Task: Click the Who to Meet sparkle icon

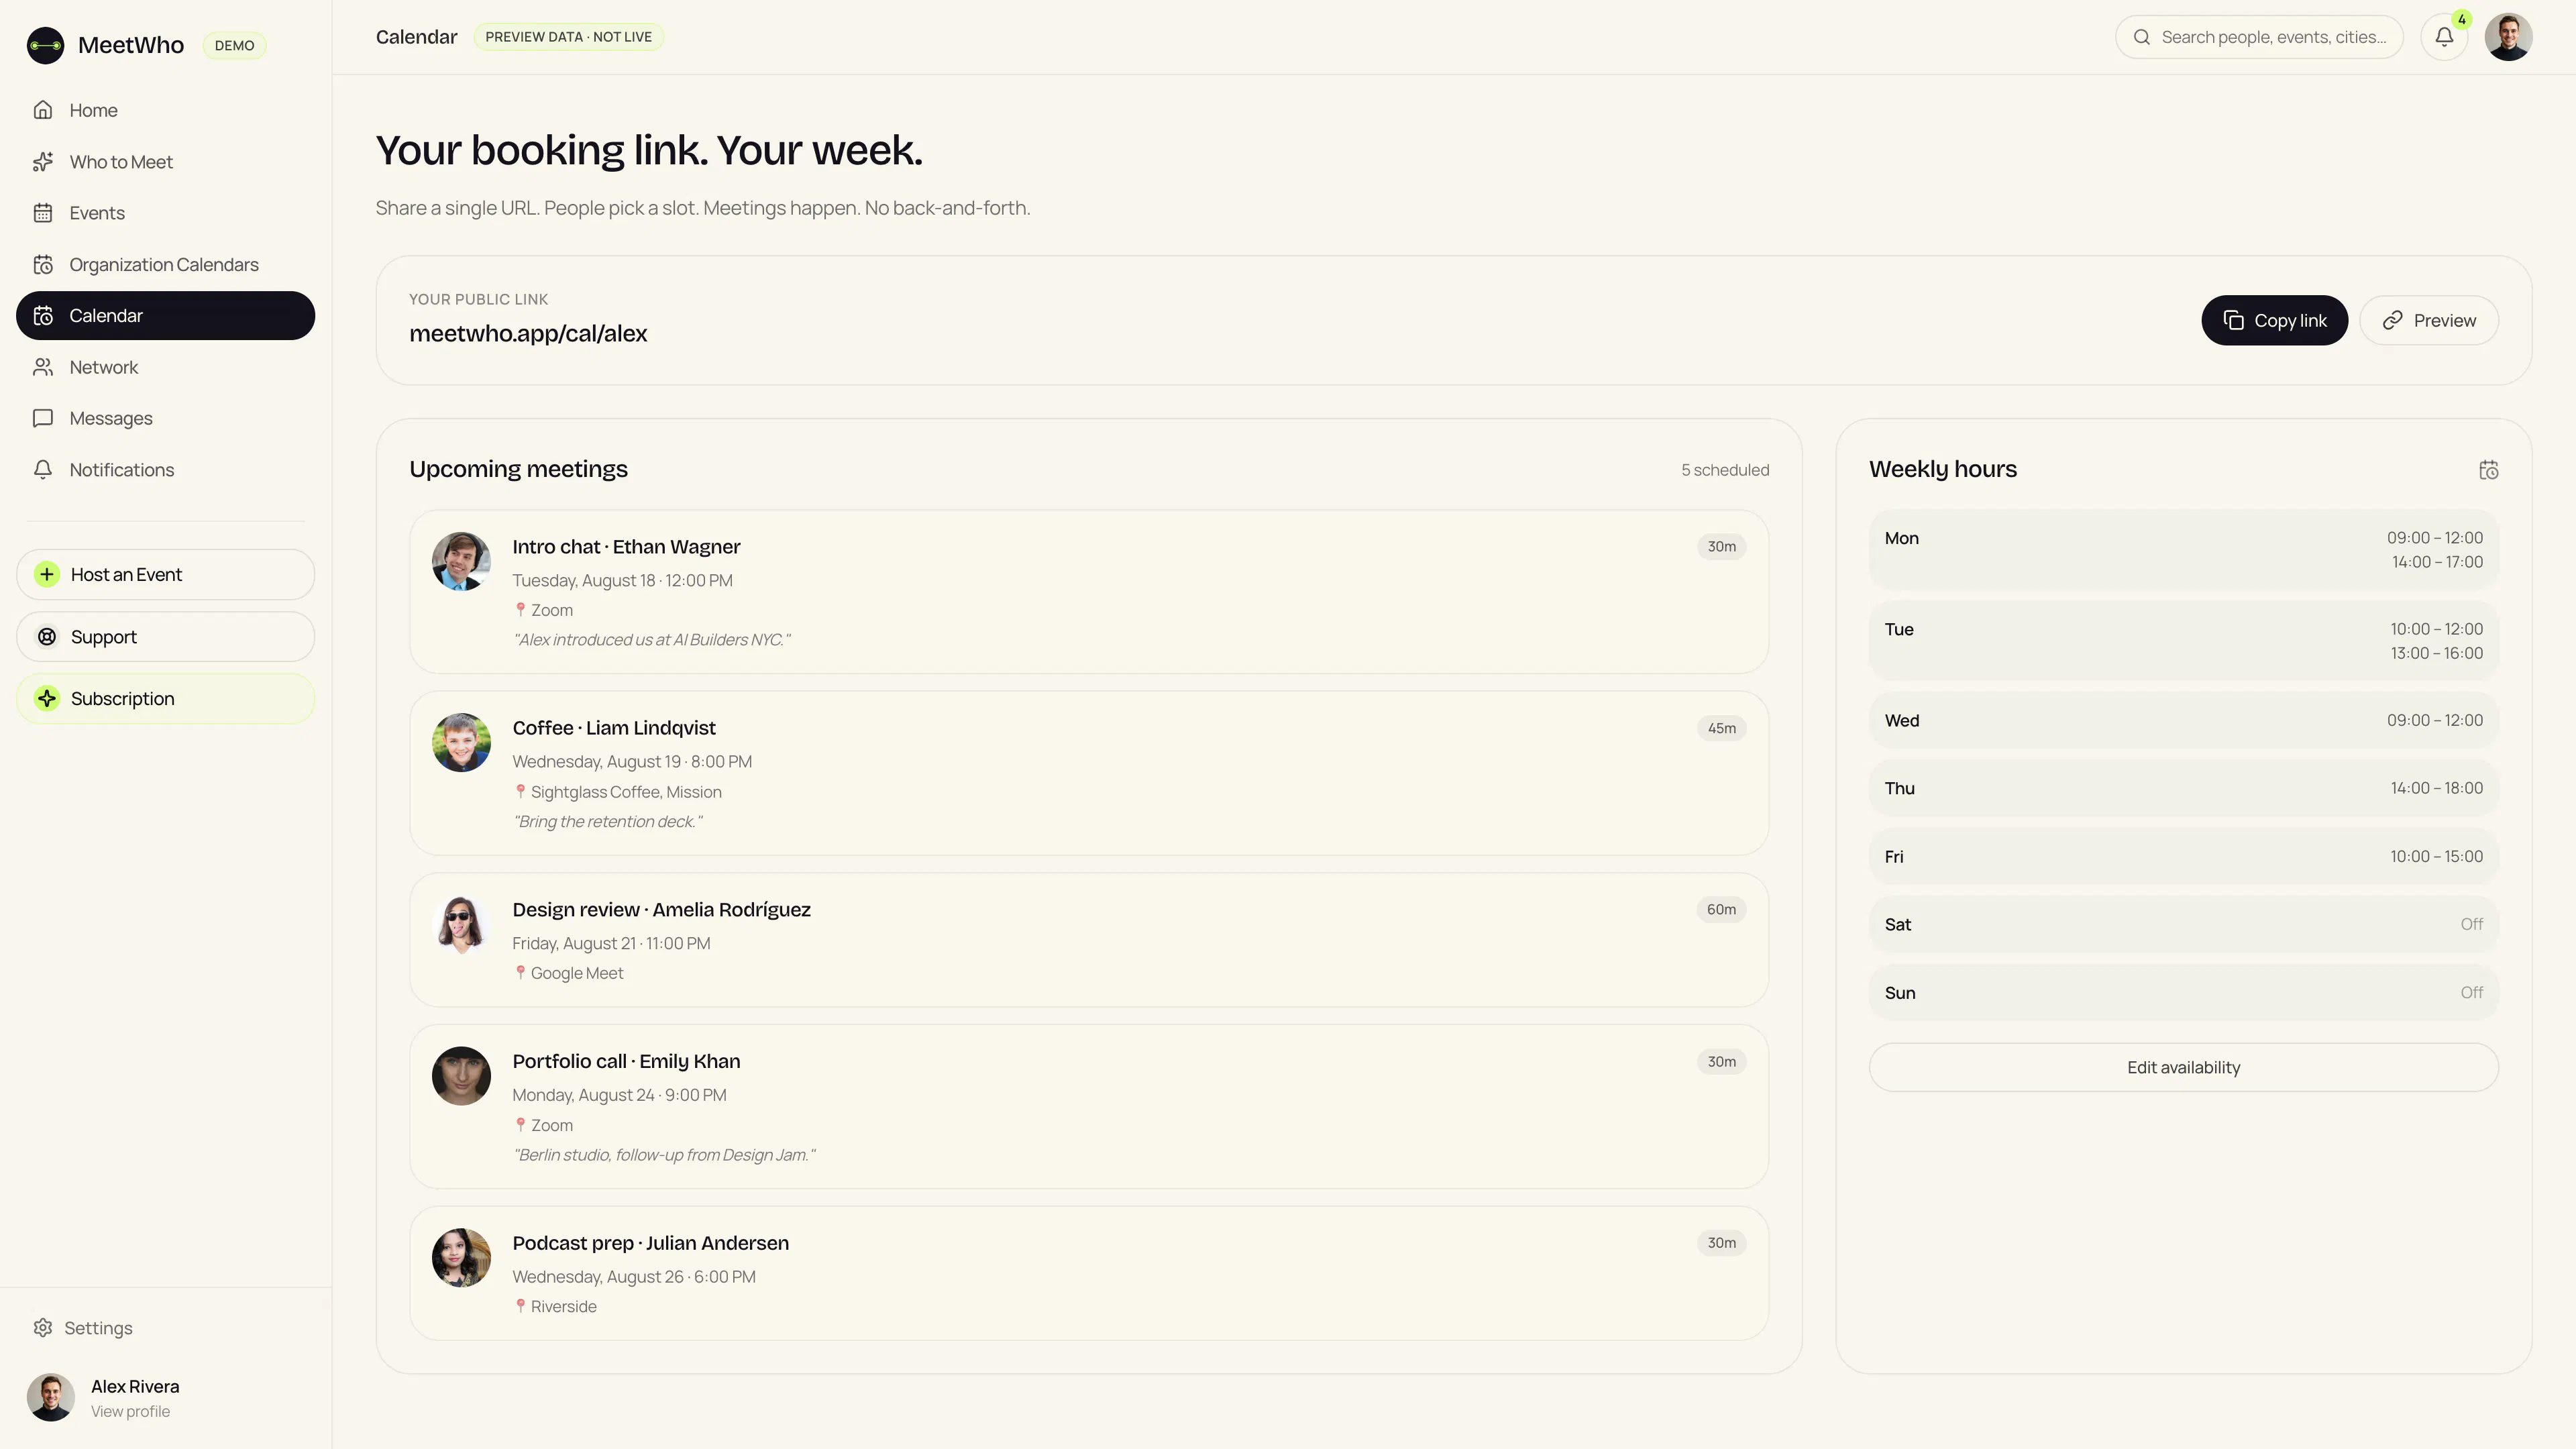Action: click(x=43, y=162)
